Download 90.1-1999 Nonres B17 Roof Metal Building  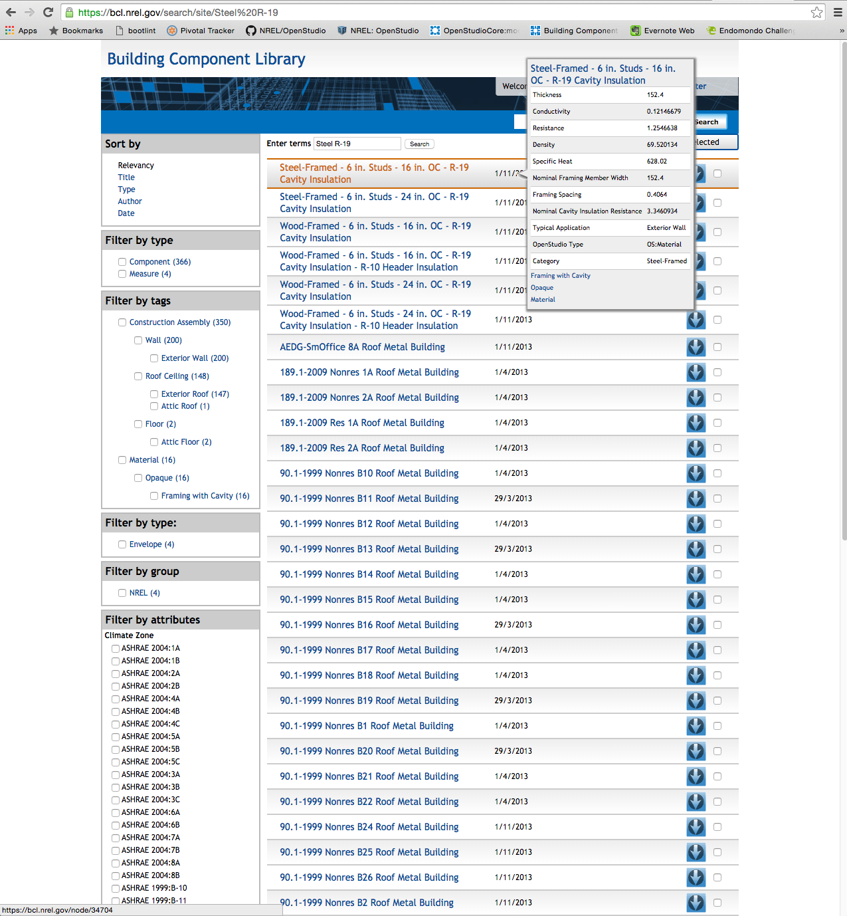tap(696, 650)
